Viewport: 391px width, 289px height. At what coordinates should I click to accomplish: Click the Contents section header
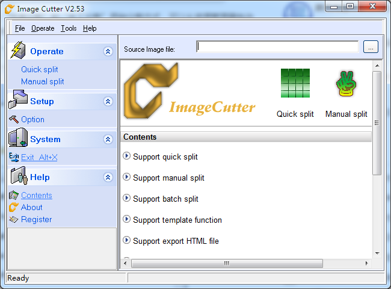pyautogui.click(x=246, y=137)
